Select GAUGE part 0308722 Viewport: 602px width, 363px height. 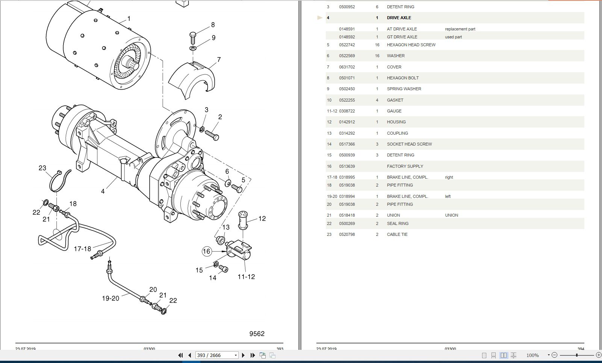[x=347, y=111]
